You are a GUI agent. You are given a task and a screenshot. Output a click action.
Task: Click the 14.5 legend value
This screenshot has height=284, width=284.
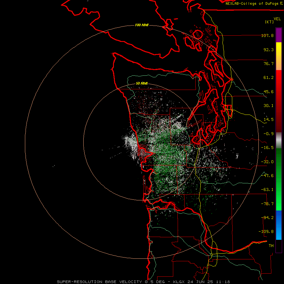269,120
